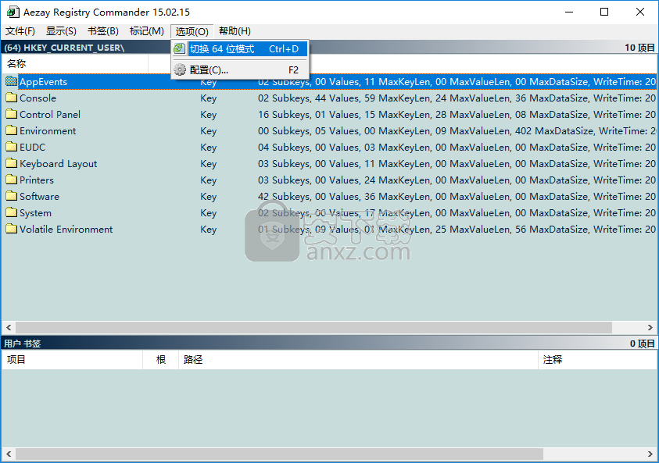Click the 10 项目 item count
Viewport: 659px width, 463px height.
click(x=639, y=48)
